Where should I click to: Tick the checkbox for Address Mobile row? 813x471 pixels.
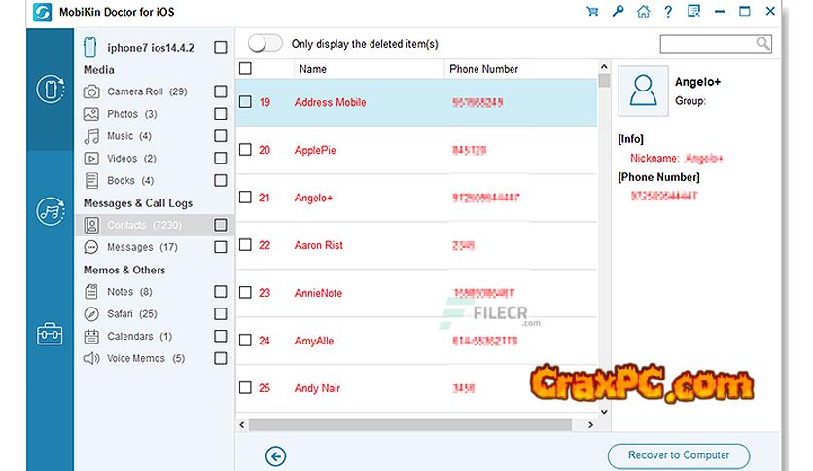(x=246, y=102)
